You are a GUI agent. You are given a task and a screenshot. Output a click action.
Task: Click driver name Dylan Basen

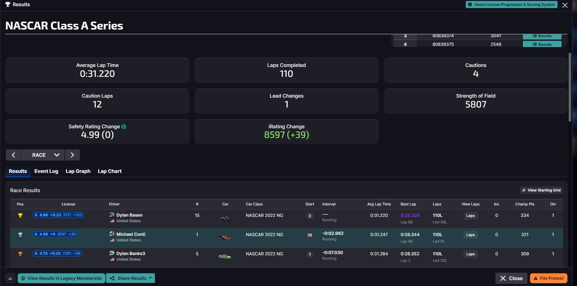129,215
